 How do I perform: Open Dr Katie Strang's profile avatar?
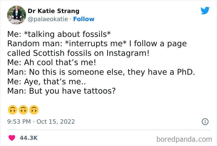(x=16, y=15)
